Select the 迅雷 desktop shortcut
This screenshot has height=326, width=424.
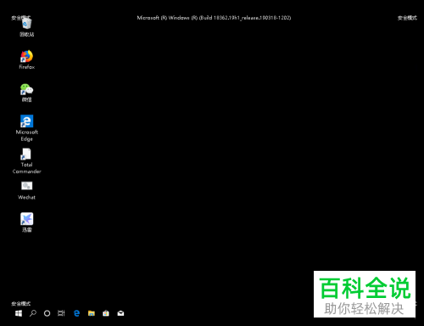(27, 222)
